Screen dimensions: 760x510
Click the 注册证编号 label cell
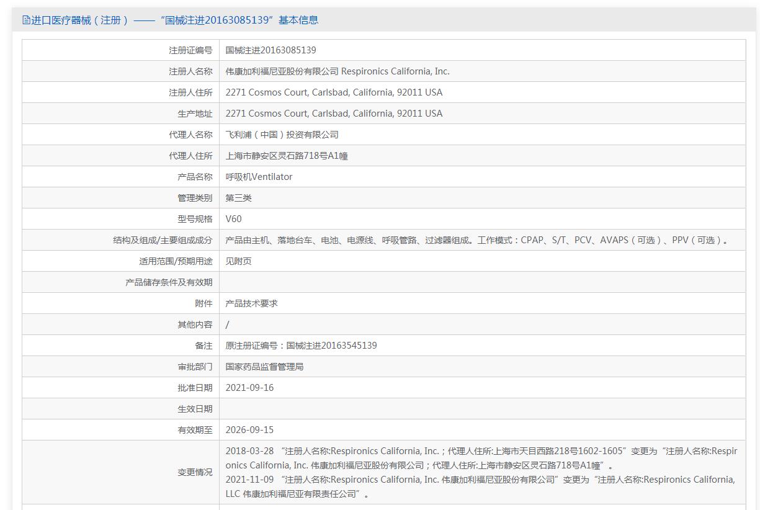pos(120,50)
